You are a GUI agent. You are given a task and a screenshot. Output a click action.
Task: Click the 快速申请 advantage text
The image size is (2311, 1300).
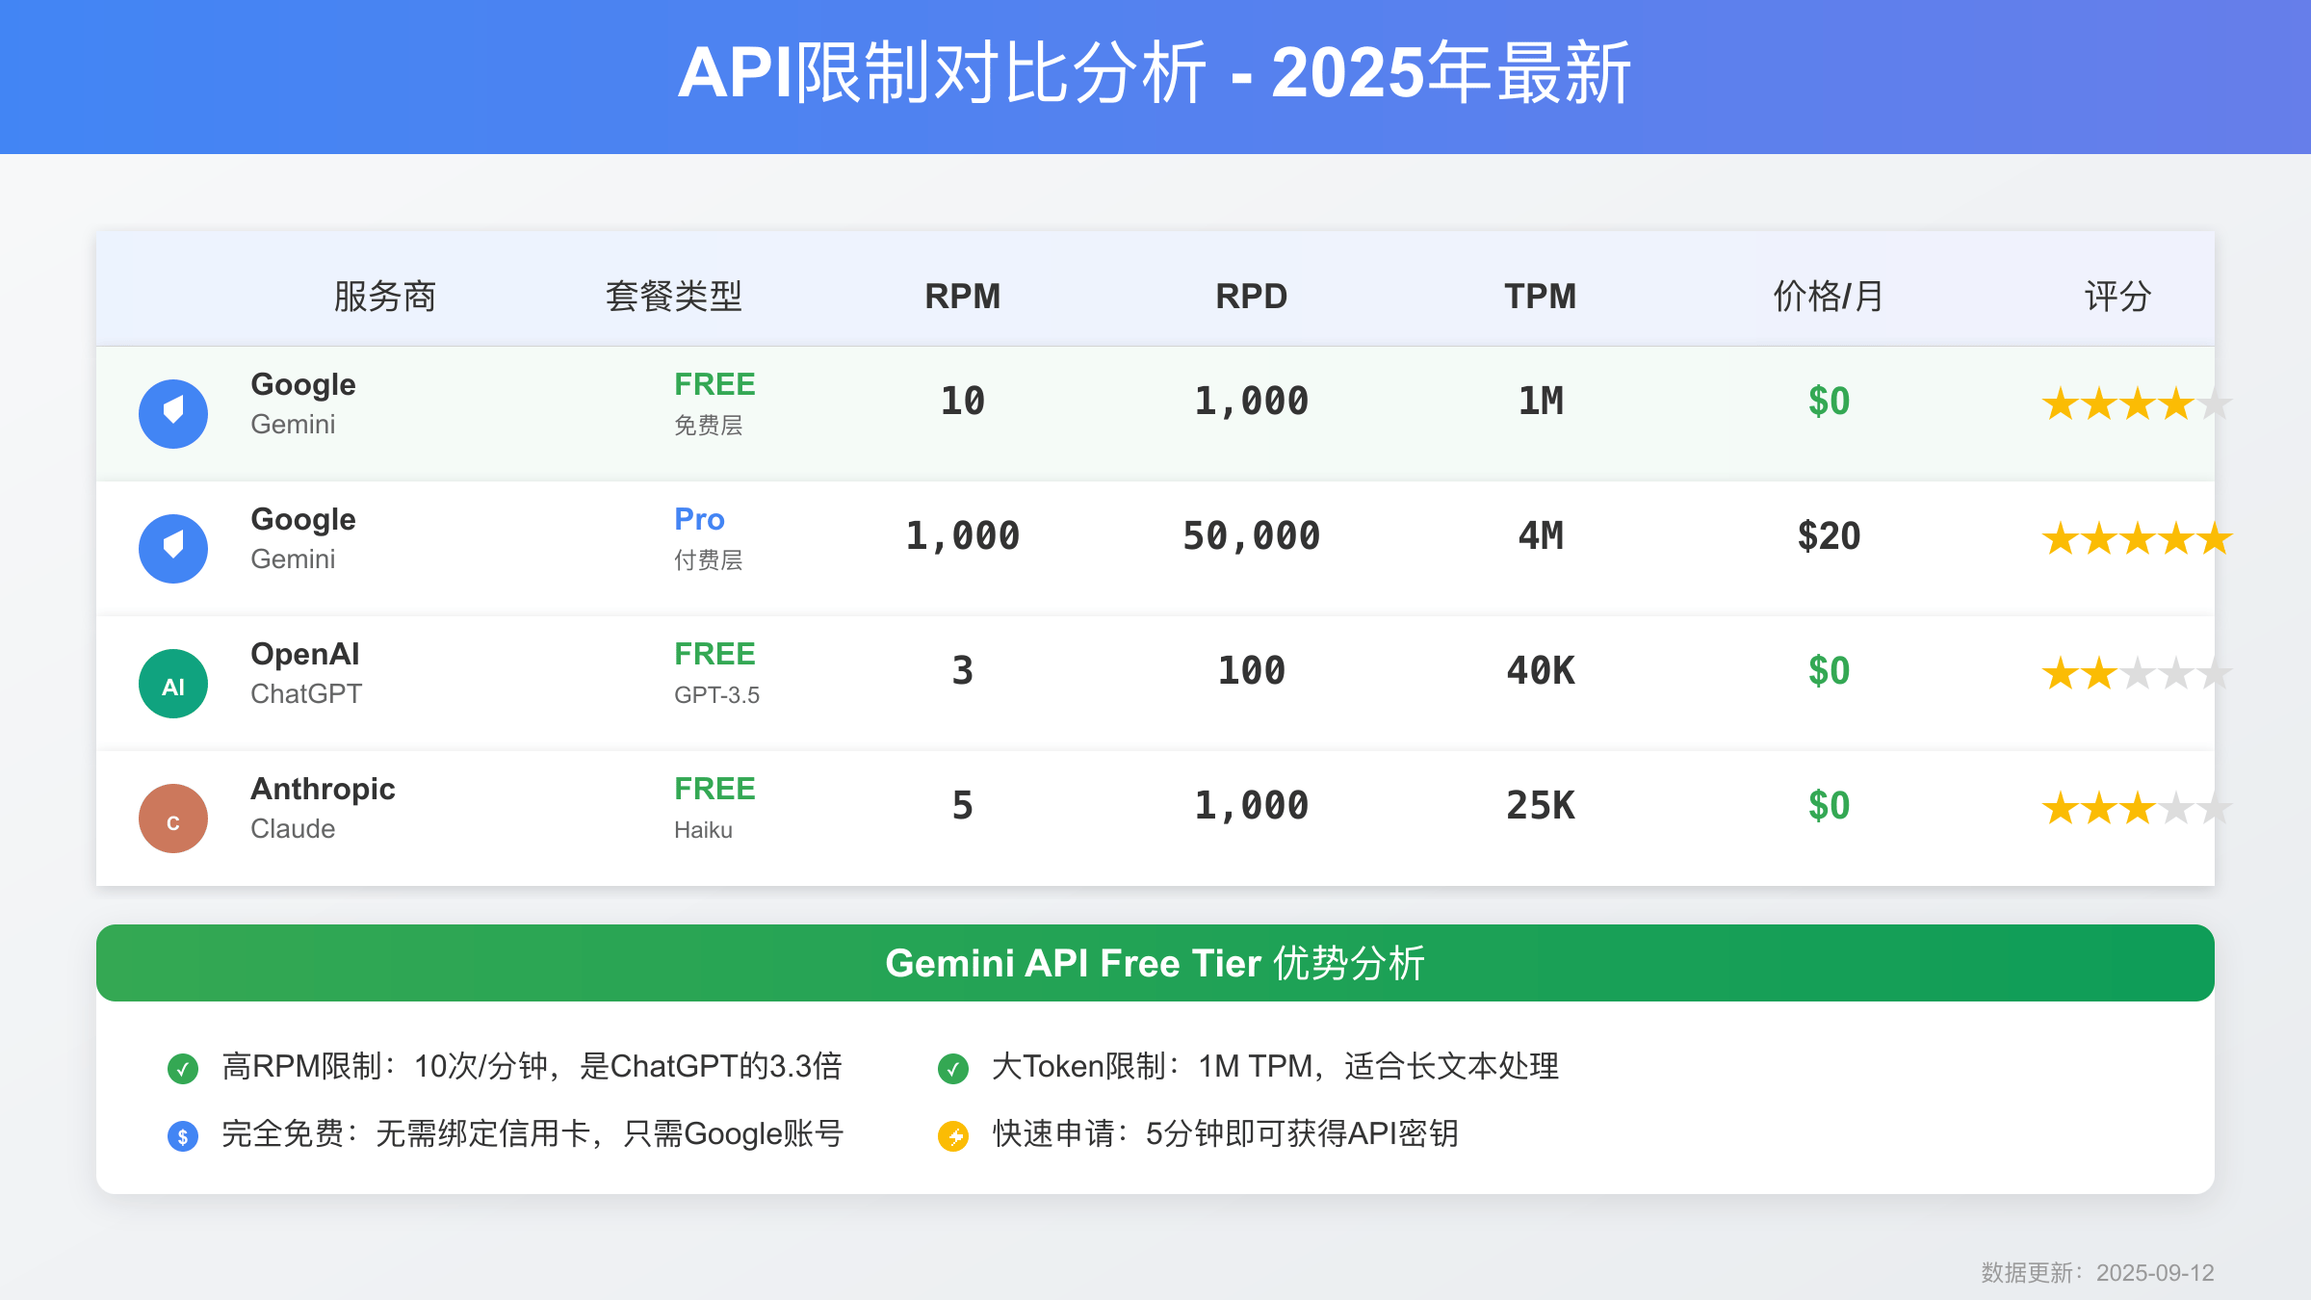[1226, 1134]
